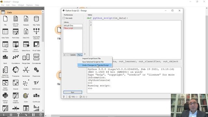The width and height of the screenshot is (208, 117).
Task: Add a new script with plus button
Action: tap(64, 55)
